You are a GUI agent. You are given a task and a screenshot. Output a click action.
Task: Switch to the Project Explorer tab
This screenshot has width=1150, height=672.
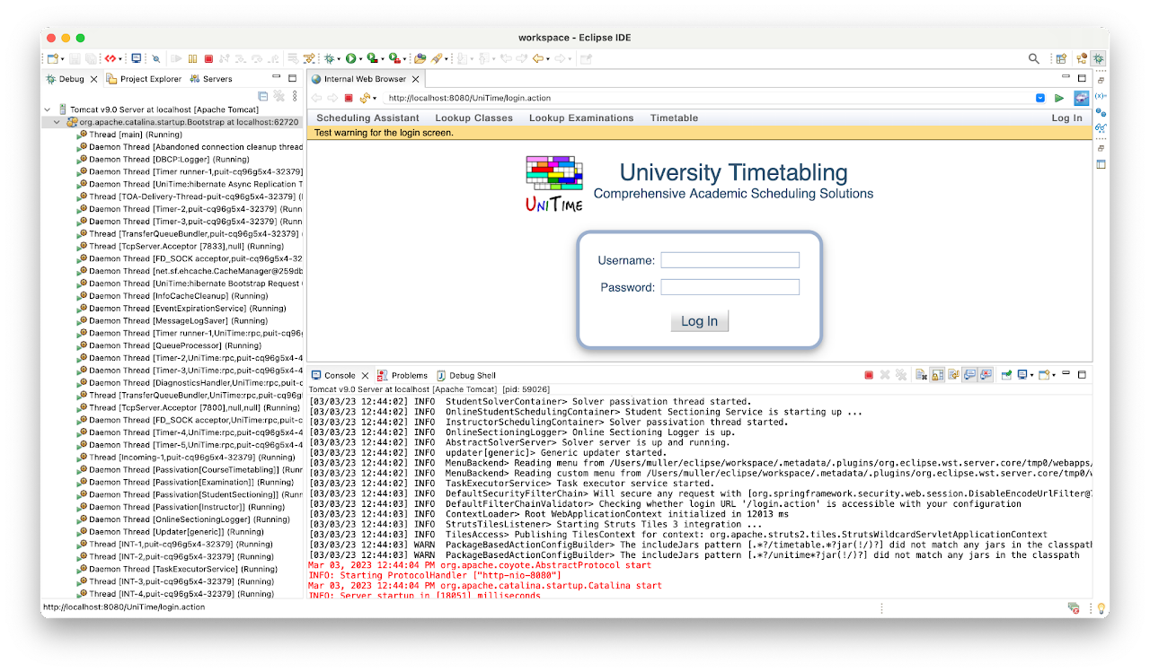144,79
